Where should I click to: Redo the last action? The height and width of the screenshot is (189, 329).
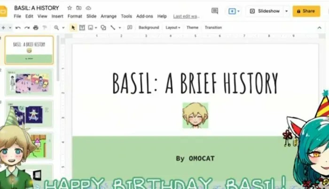[x=27, y=28]
